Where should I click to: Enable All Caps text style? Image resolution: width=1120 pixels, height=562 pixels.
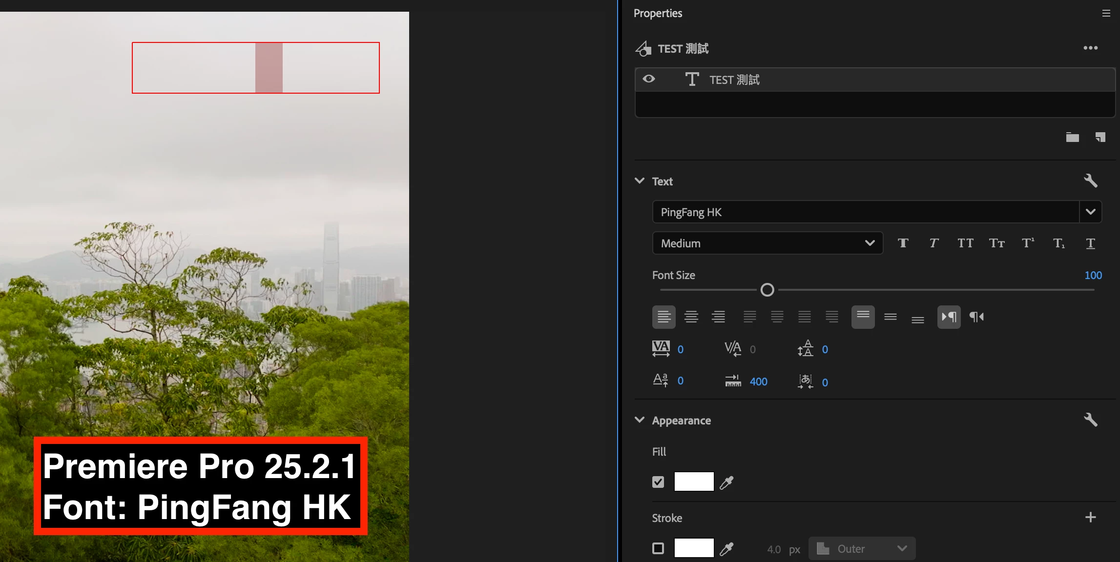[965, 243]
